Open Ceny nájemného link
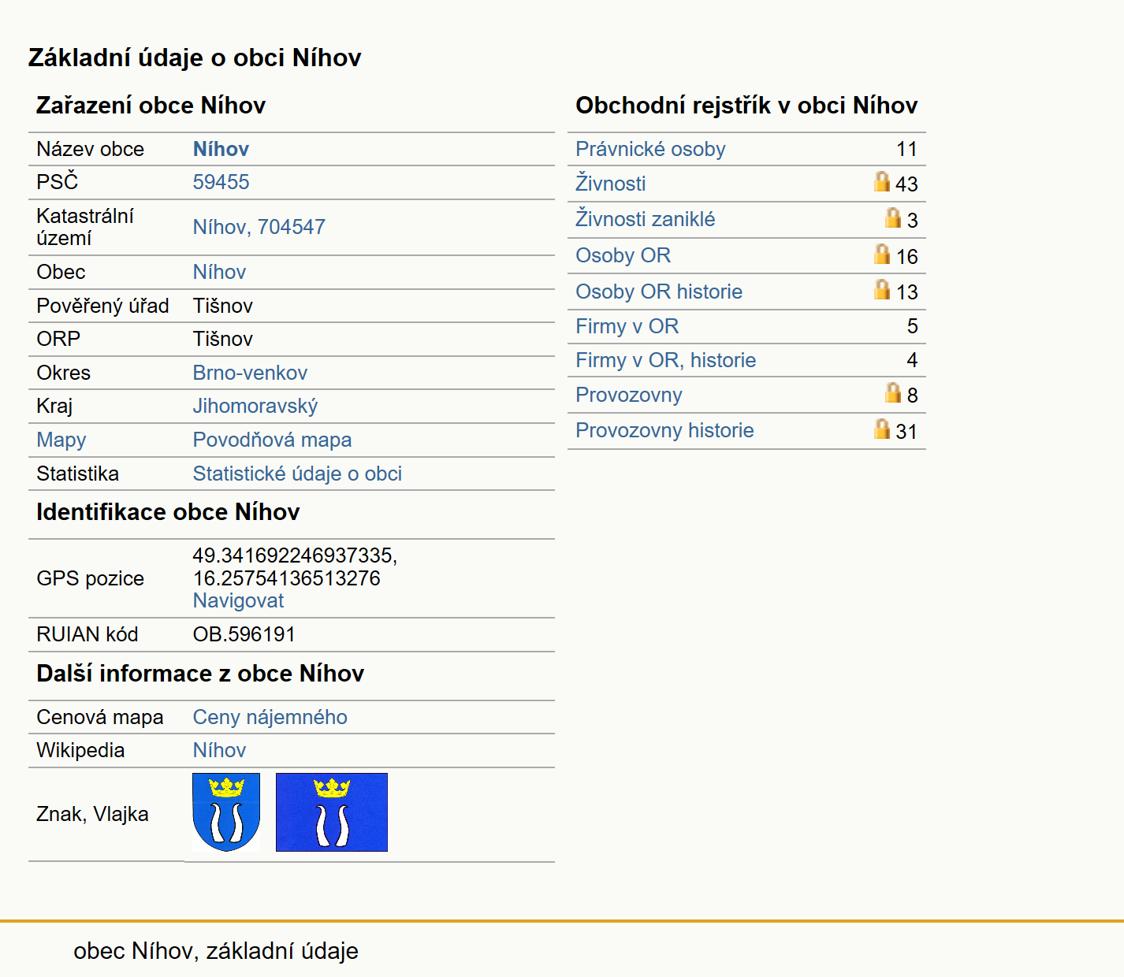The width and height of the screenshot is (1124, 977). coord(270,717)
